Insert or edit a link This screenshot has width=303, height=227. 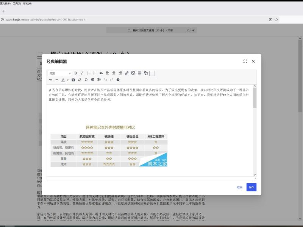[x=127, y=73]
